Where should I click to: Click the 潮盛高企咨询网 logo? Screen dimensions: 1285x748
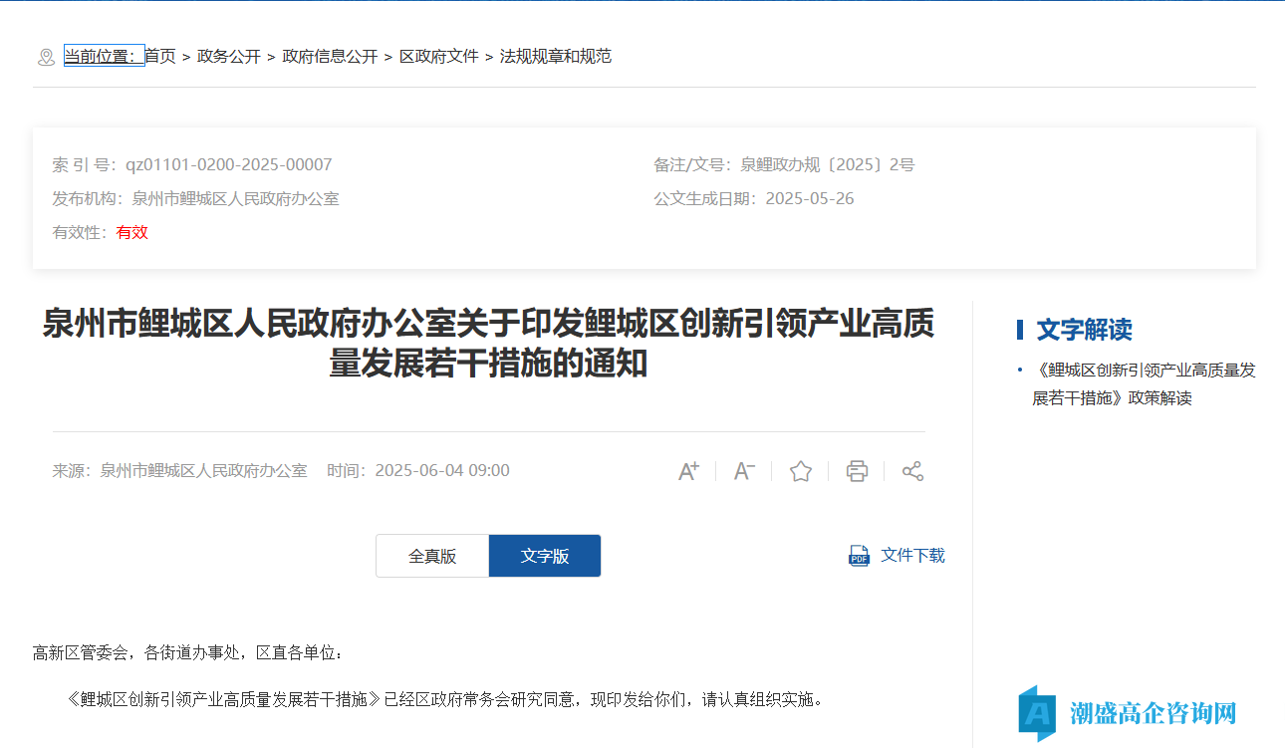pyautogui.click(x=1128, y=713)
